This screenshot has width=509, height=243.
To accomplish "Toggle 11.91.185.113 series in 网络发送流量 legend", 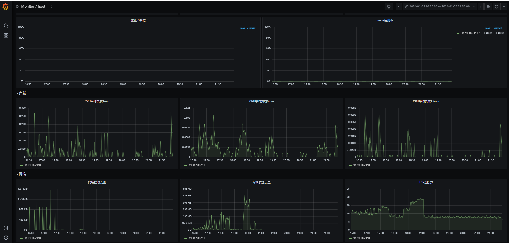I will click(x=197, y=238).
